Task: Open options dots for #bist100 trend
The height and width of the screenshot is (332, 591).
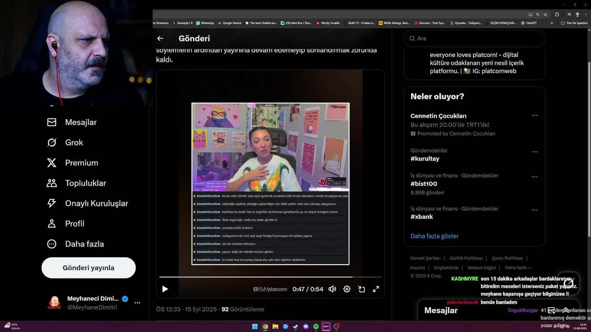Action: point(535,177)
